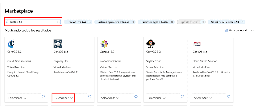This screenshot has height=106, width=257.
Task: Open CentOS 8.2 title by ProComputers.com
Action: (x=107, y=52)
